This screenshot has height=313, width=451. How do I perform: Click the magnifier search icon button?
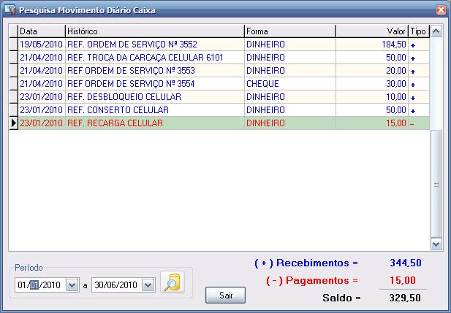(x=173, y=282)
